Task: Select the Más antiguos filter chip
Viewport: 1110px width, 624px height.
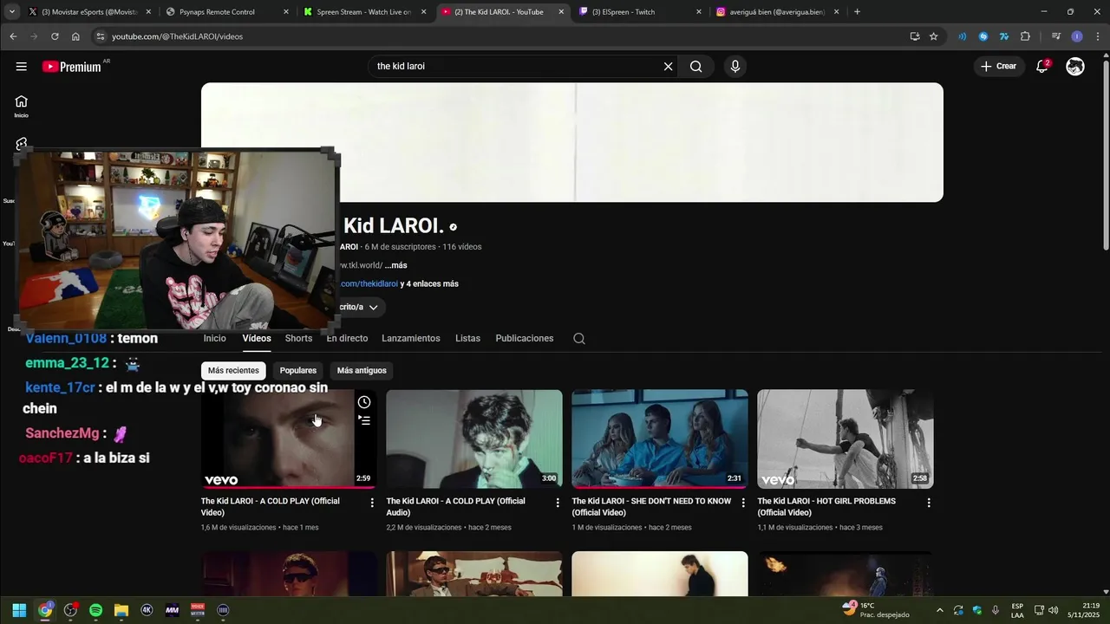Action: click(362, 371)
